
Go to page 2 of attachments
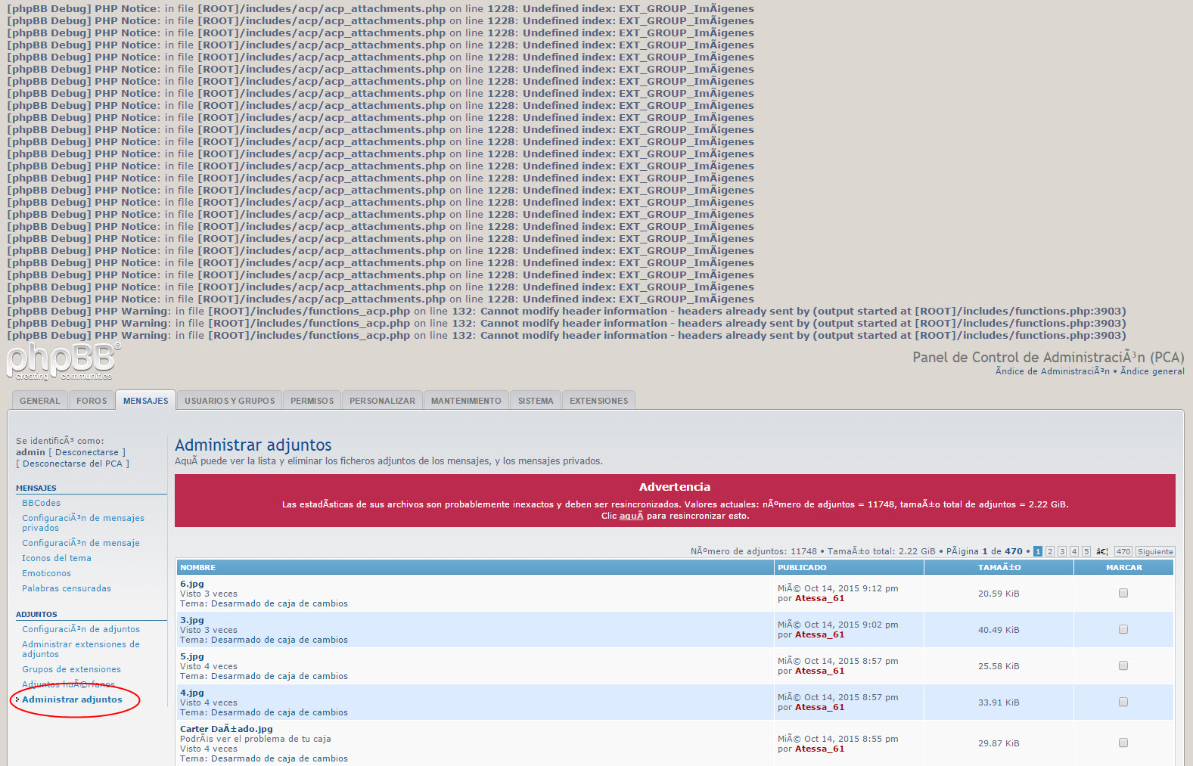[x=1050, y=552]
